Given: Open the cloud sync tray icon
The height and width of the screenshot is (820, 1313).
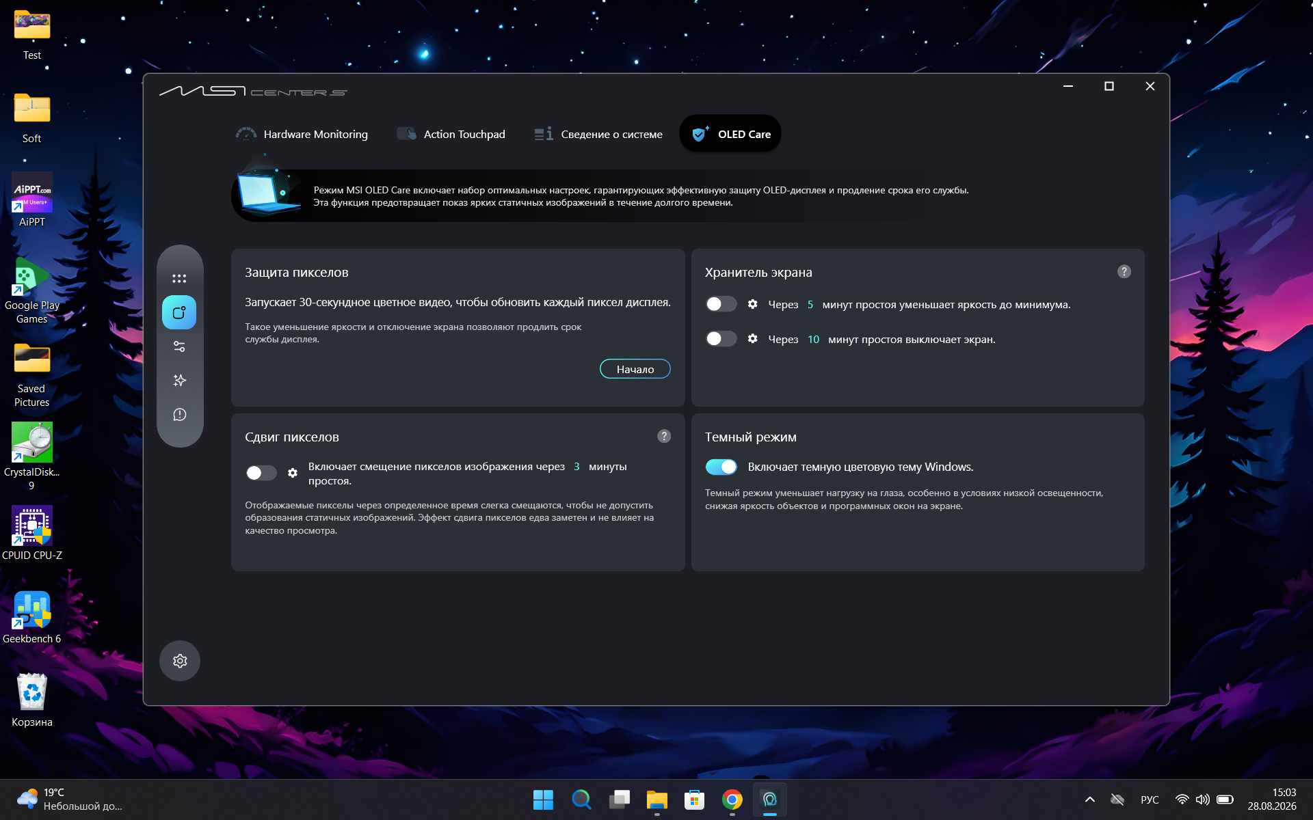Looking at the screenshot, I should [x=1117, y=799].
